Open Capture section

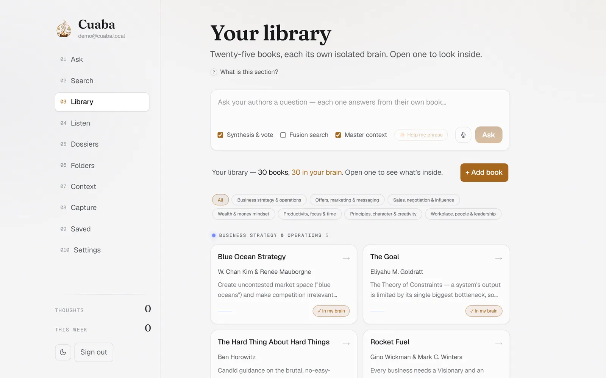point(102,208)
